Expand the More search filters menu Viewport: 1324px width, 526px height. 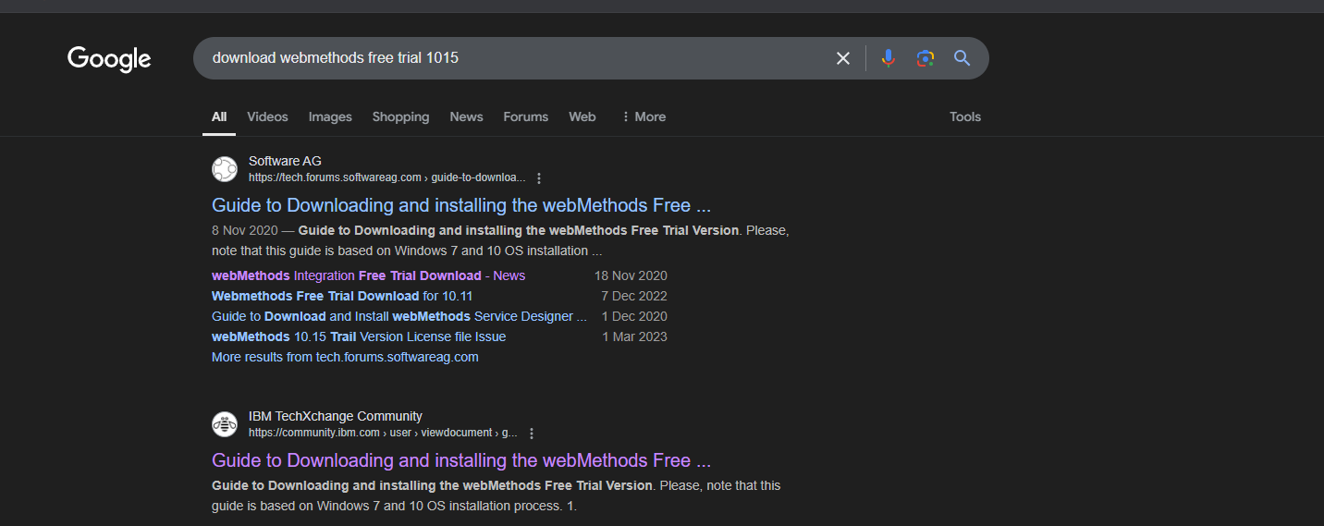[644, 116]
